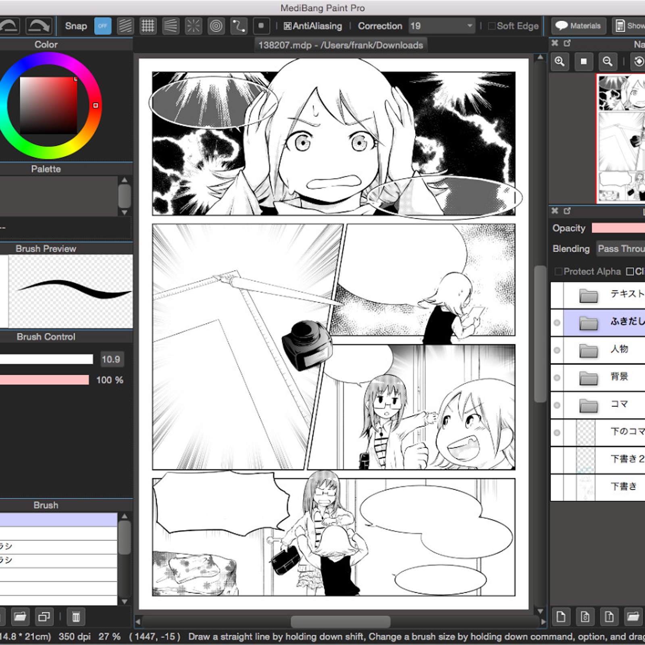
Task: Select the テキスト layer folder
Action: point(598,295)
